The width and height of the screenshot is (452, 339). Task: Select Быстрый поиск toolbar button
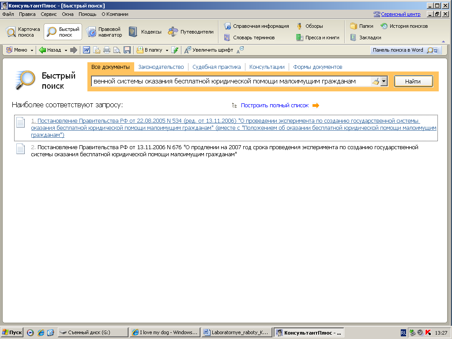(63, 32)
